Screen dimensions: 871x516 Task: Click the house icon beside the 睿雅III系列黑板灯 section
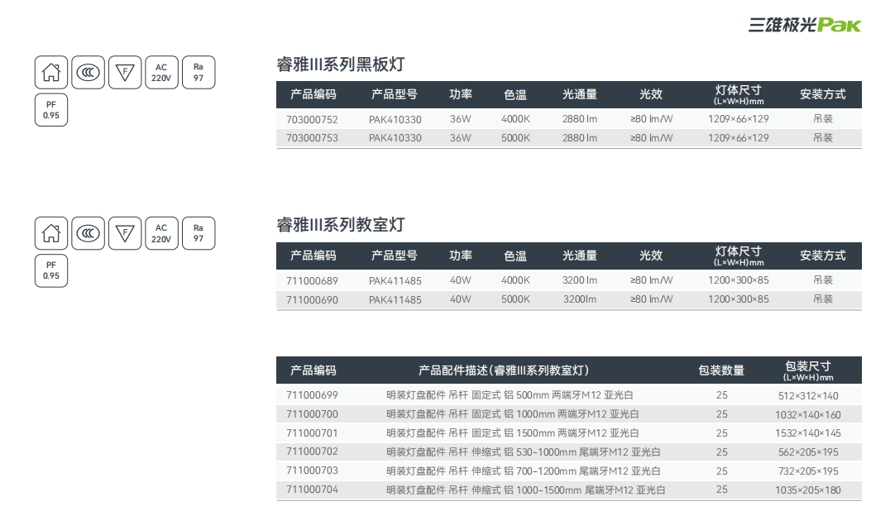(x=51, y=72)
